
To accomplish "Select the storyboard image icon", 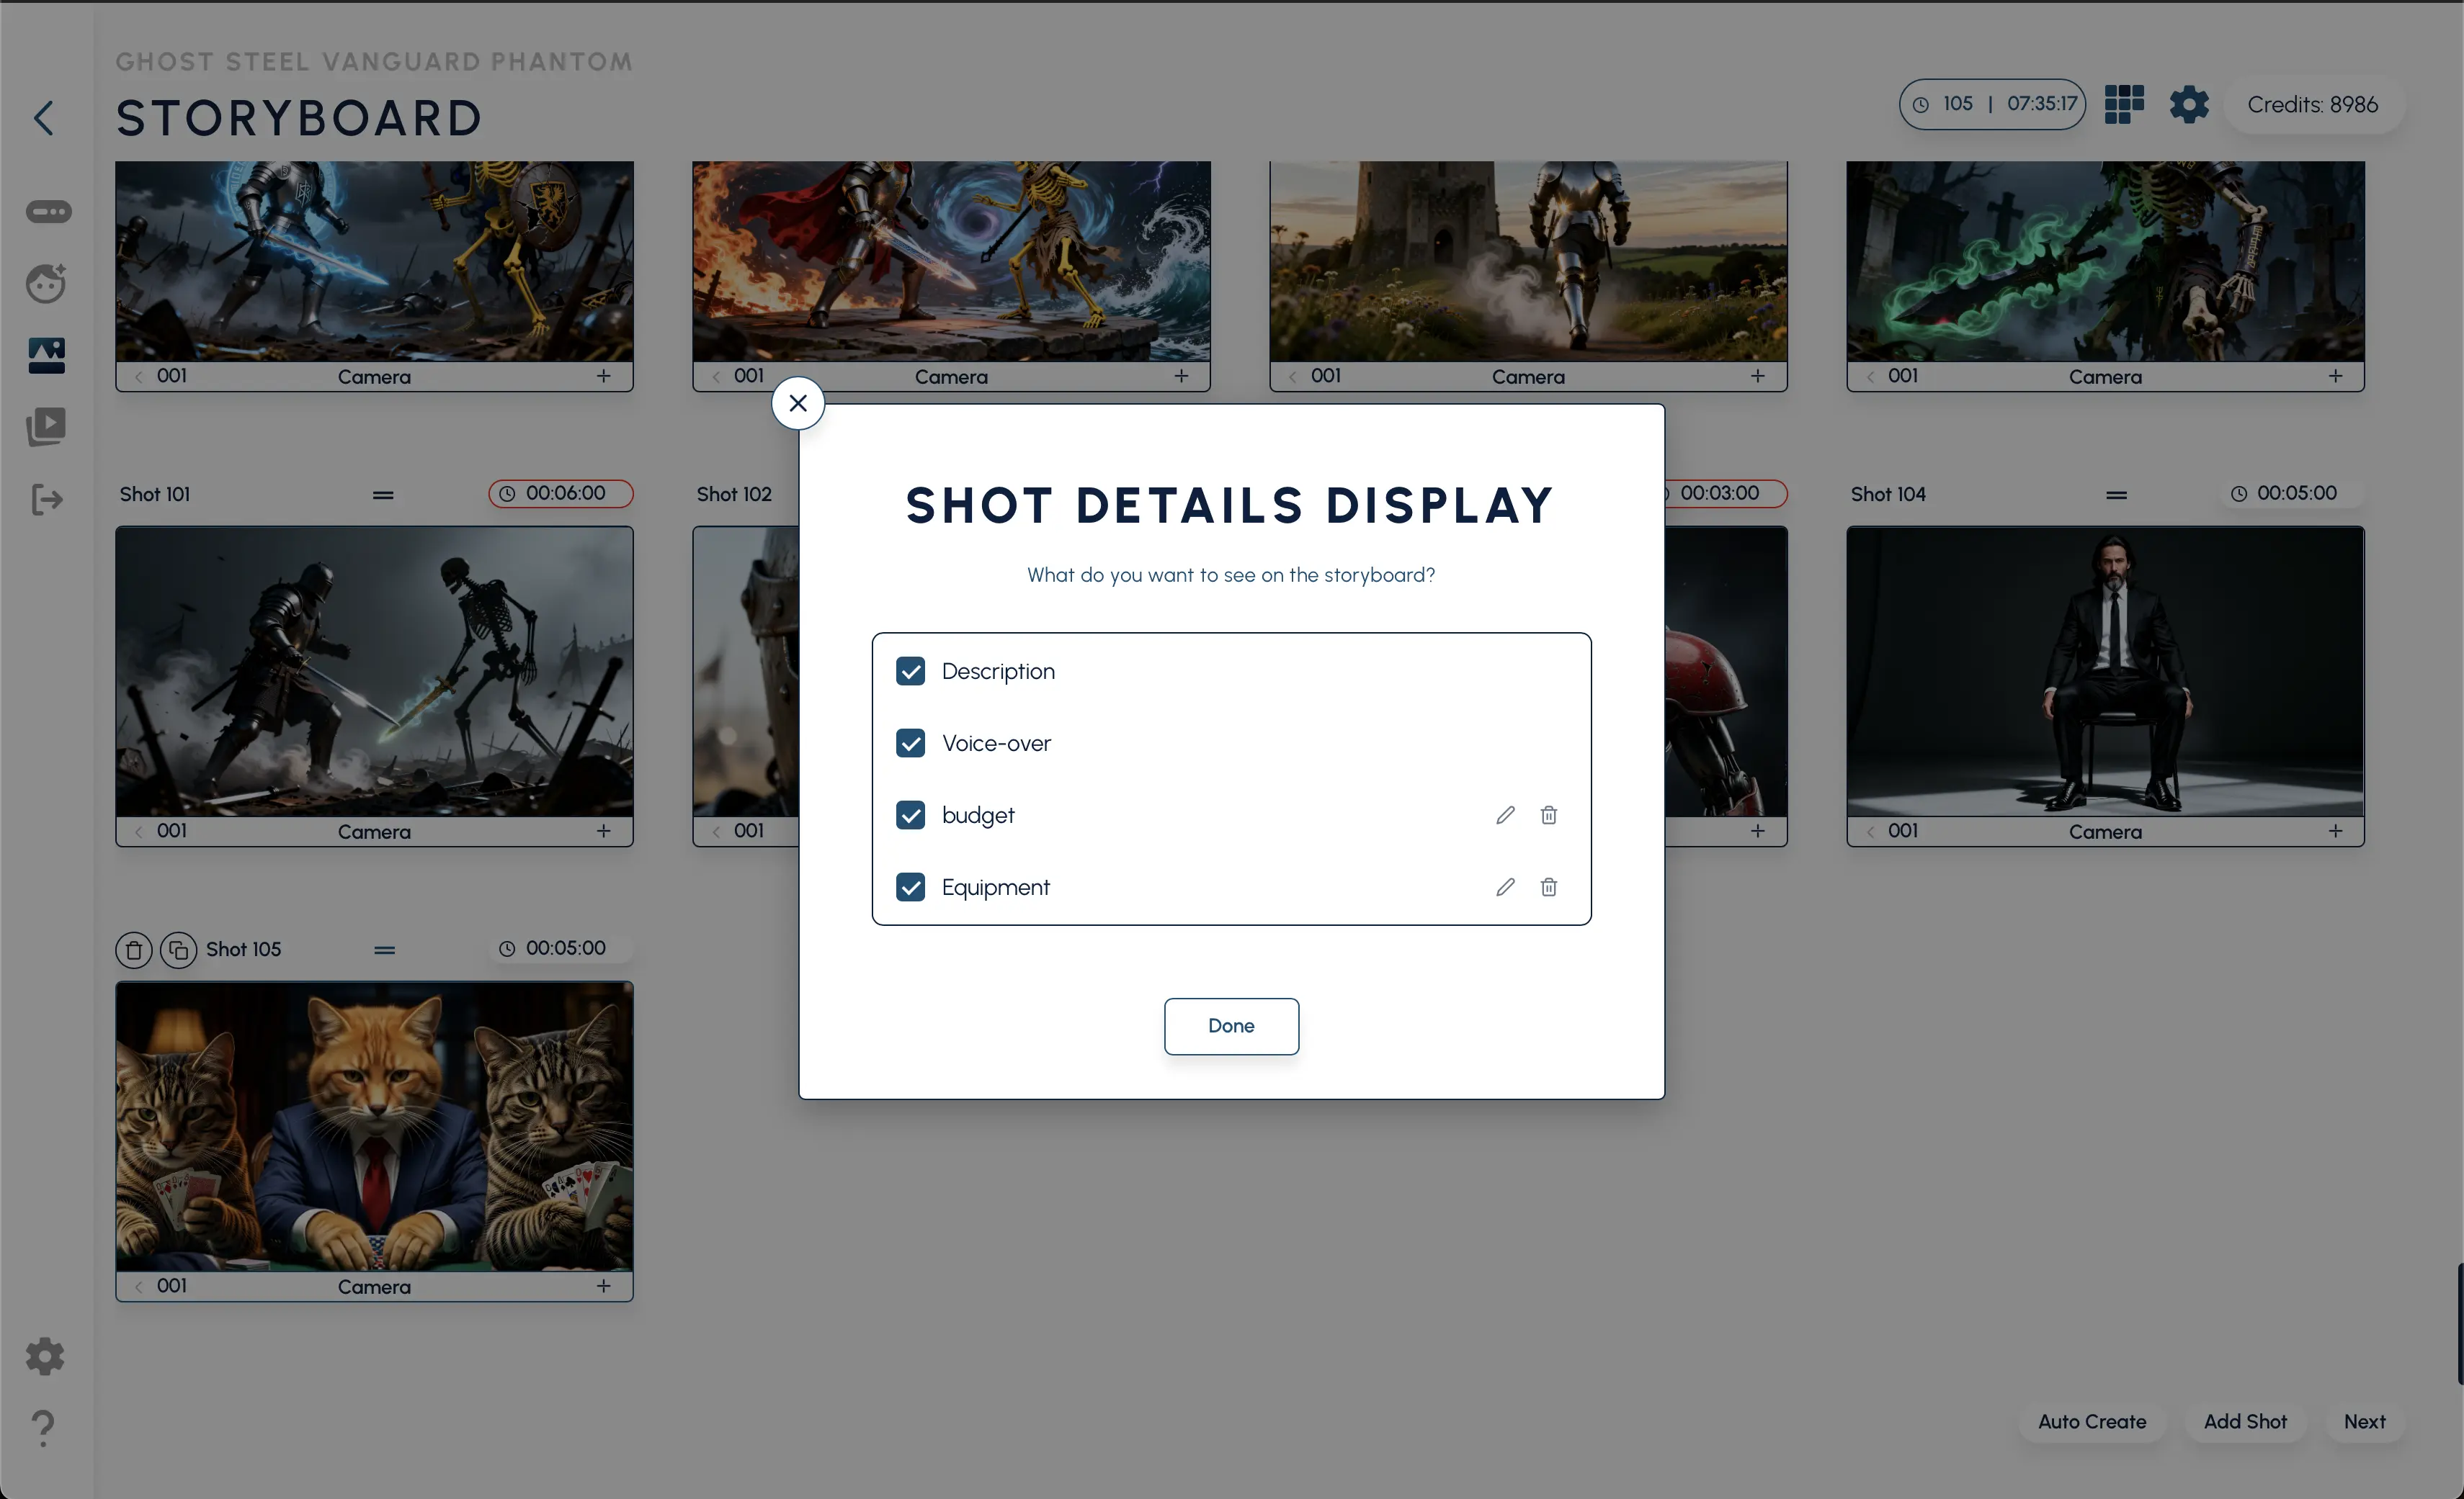I will tap(46, 355).
